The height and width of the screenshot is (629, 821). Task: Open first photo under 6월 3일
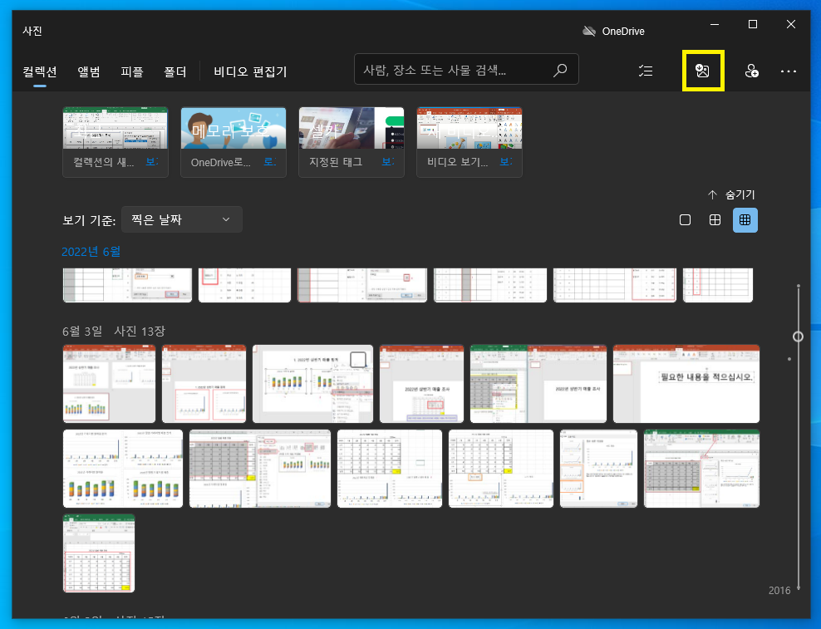109,383
